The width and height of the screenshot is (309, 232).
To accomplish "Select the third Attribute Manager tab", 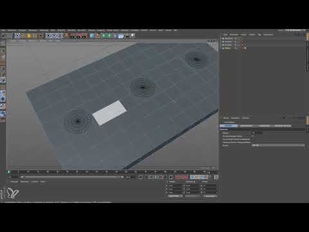I will pos(265,126).
